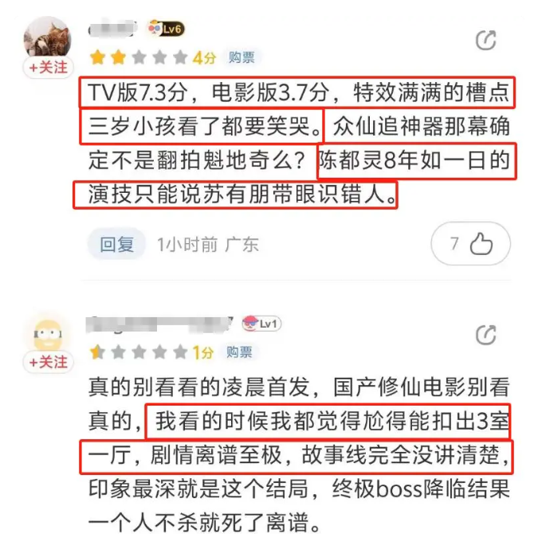Click 购票 tag on first review

click(x=241, y=57)
